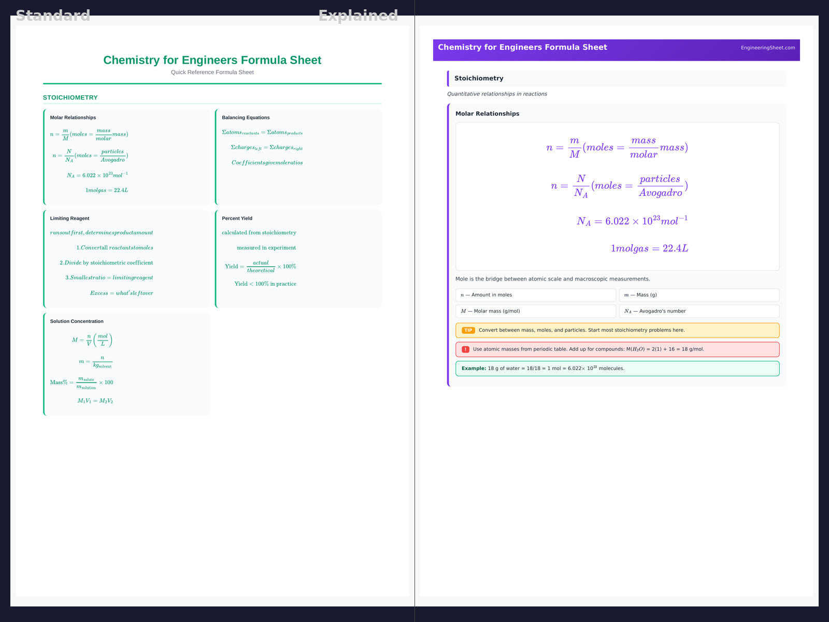Switch to the Standard view label
Image resolution: width=829 pixels, height=622 pixels.
click(53, 16)
